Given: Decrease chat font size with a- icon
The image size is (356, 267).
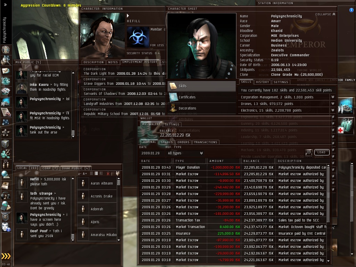Looking at the screenshot, I should 80,174.
